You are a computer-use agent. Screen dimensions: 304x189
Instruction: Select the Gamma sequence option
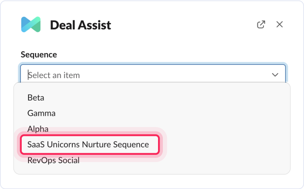41,113
